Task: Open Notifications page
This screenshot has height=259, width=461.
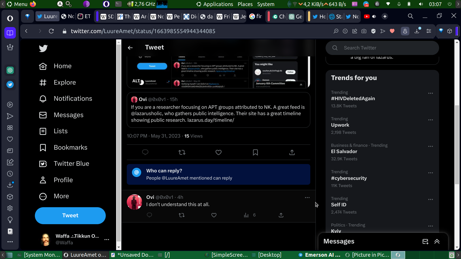Action: click(65, 99)
